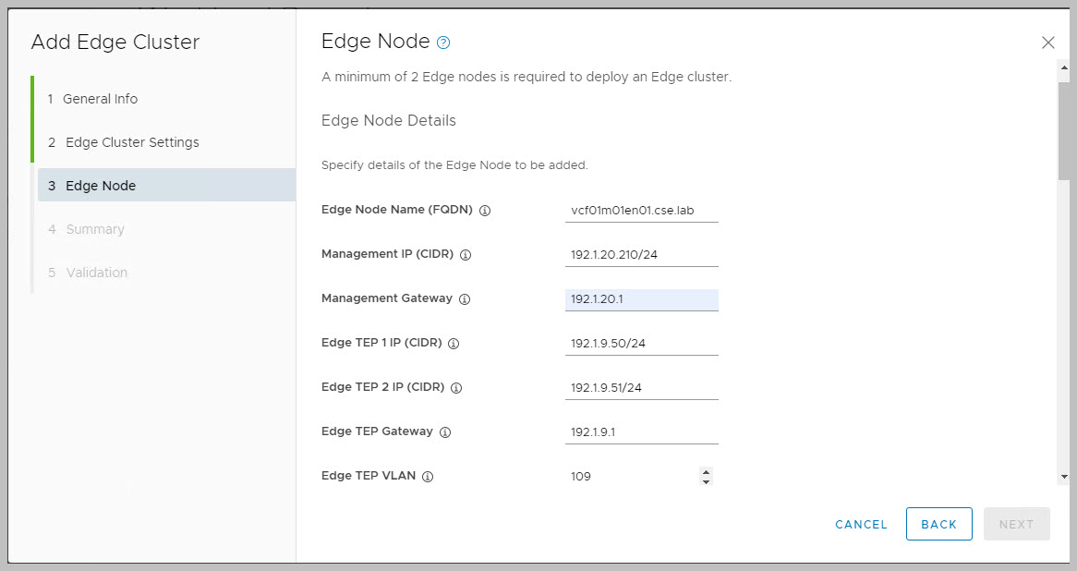Go to General Info step

pos(100,99)
